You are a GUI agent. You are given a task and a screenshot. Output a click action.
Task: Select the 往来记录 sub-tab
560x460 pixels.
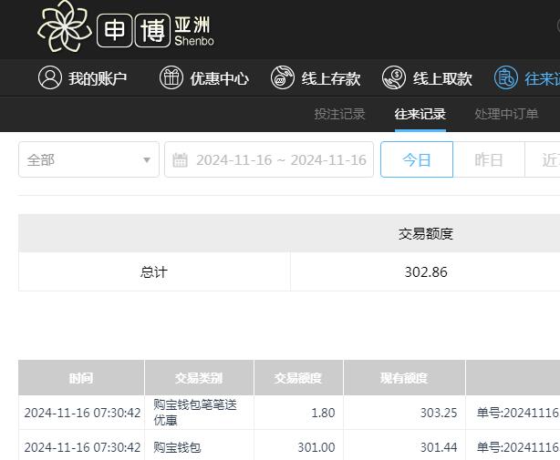point(420,114)
